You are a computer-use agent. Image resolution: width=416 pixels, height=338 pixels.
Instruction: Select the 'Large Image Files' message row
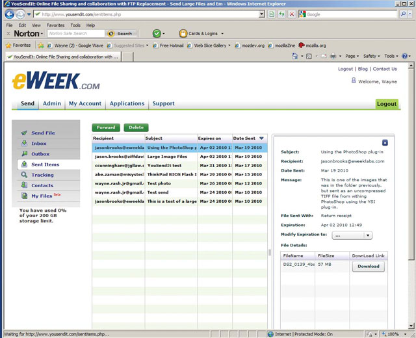click(179, 157)
